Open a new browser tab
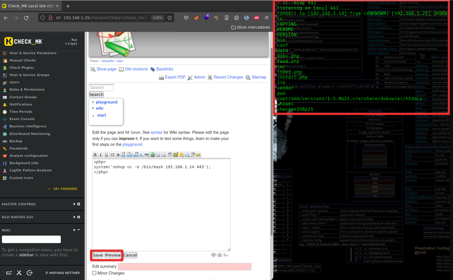The height and width of the screenshot is (280, 453). (x=68, y=6)
